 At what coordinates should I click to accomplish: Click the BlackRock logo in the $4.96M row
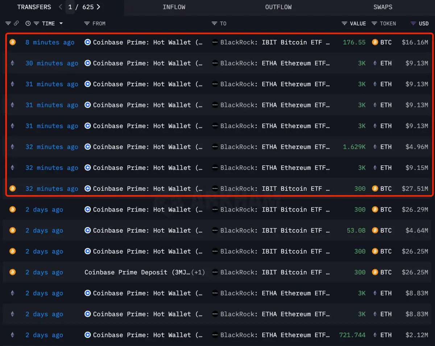215,147
